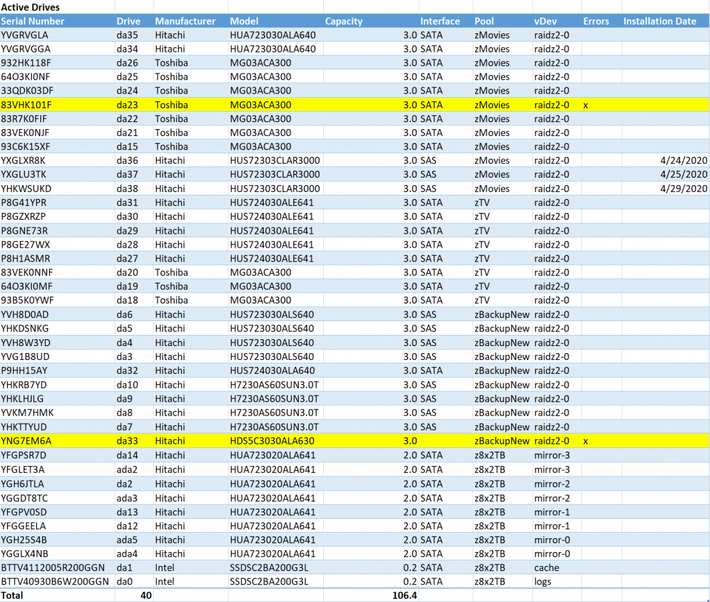Image resolution: width=710 pixels, height=602 pixels.
Task: Click serial number YGGLX4NB
Action: click(x=24, y=554)
